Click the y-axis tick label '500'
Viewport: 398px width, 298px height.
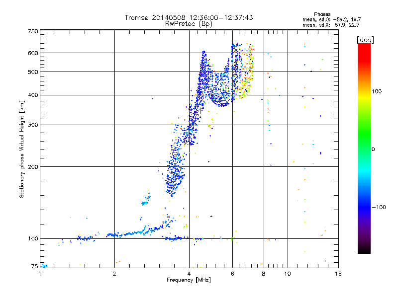(33, 72)
